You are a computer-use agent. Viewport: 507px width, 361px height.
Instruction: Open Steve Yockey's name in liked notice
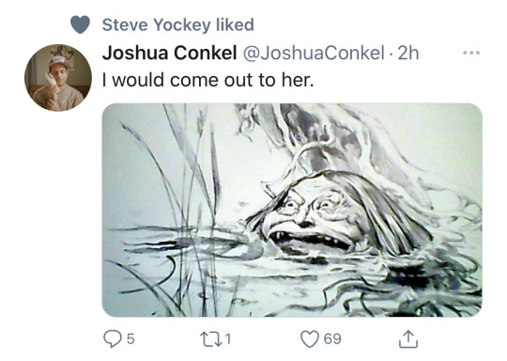[x=156, y=25]
